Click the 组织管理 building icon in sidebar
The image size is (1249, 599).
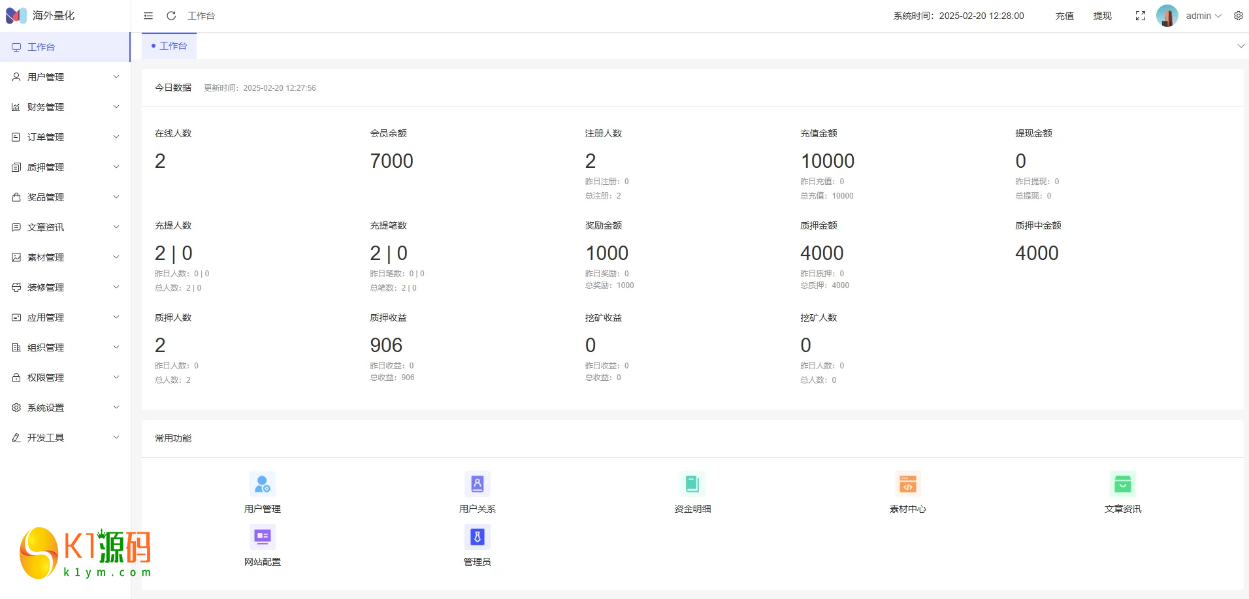click(16, 348)
